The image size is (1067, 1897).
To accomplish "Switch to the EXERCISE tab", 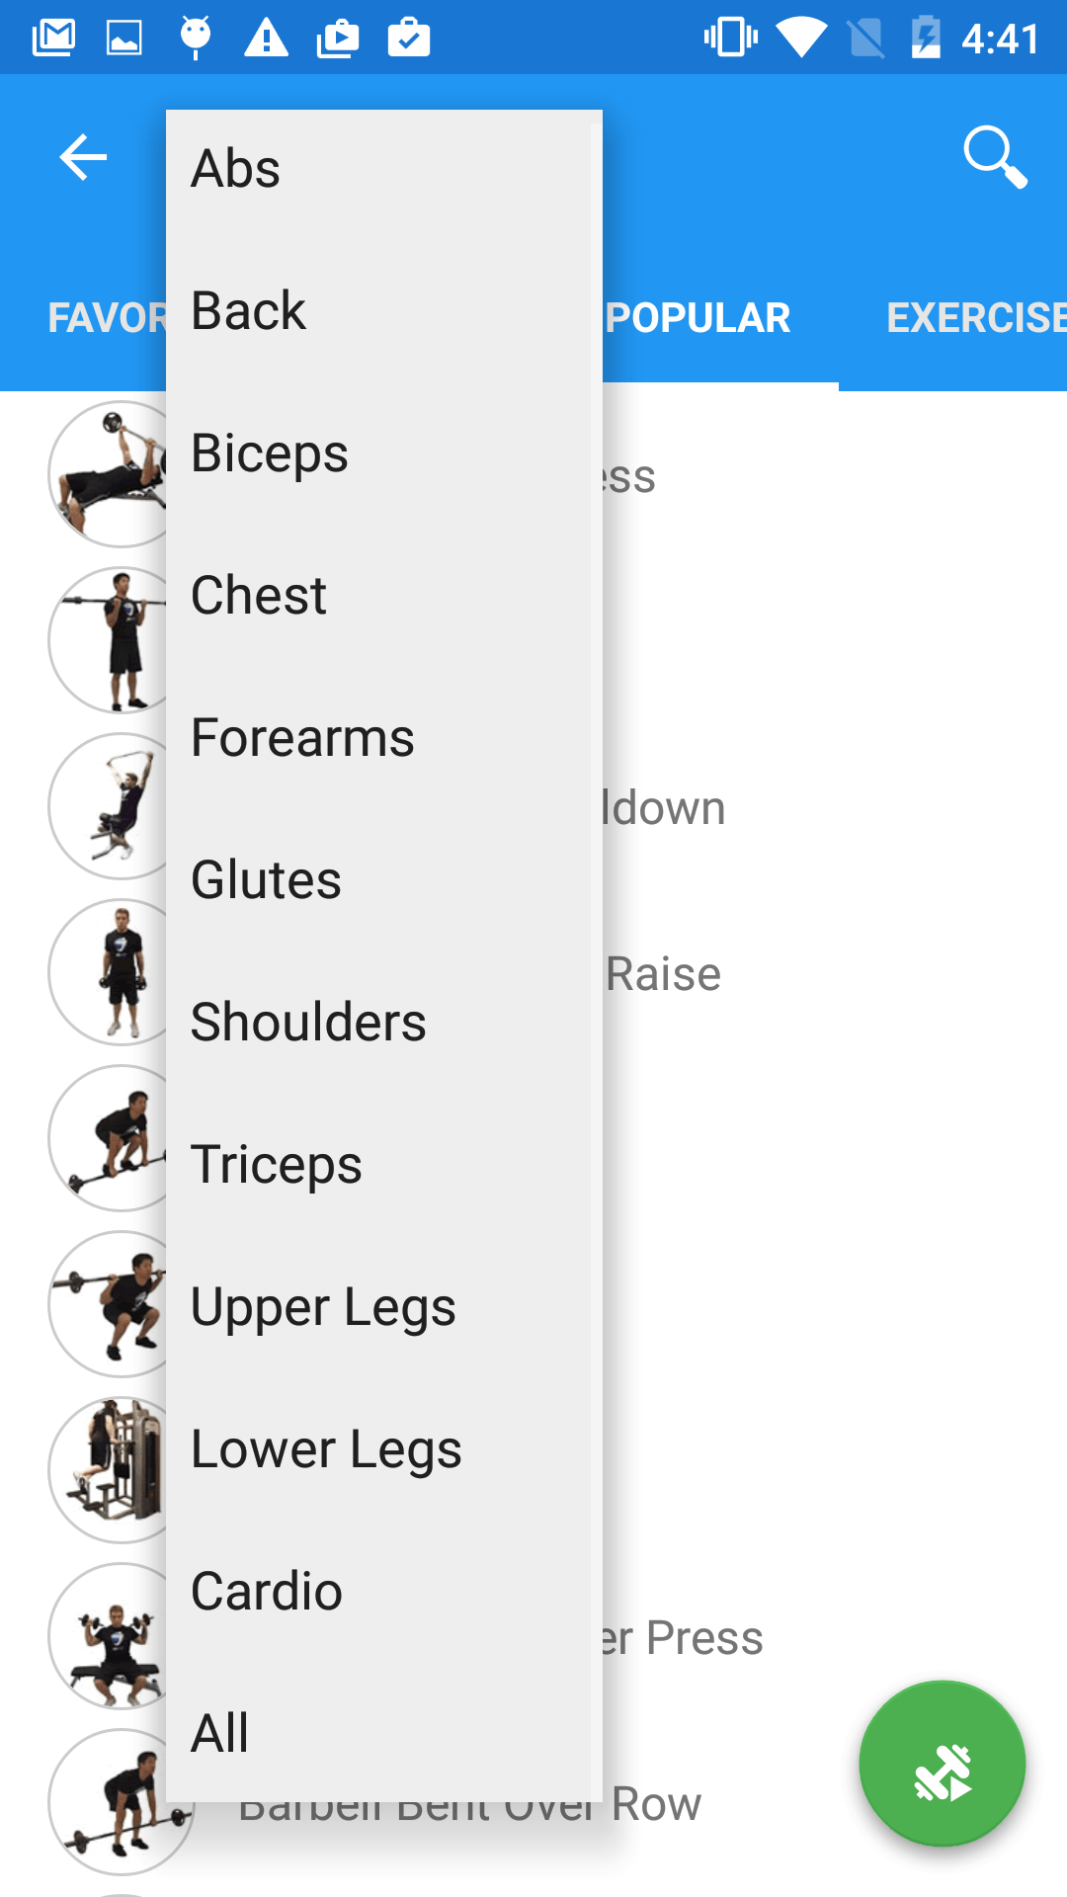I will click(976, 318).
